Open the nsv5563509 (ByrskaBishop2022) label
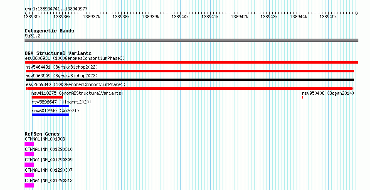Image resolution: width=370 pixels, height=190 pixels. tap(62, 76)
